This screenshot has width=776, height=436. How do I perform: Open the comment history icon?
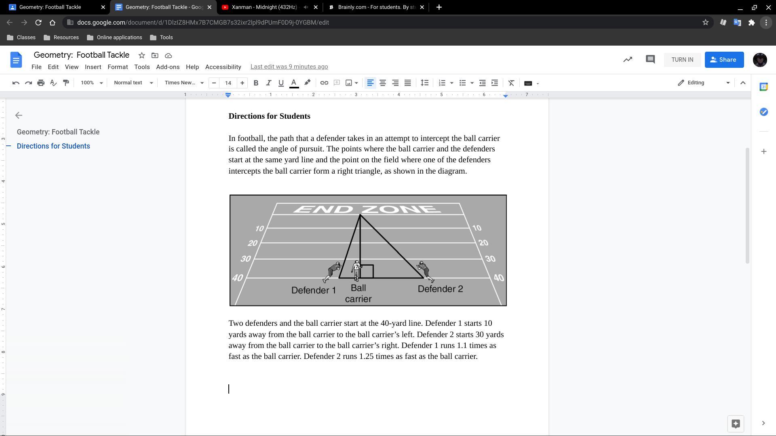point(650,60)
